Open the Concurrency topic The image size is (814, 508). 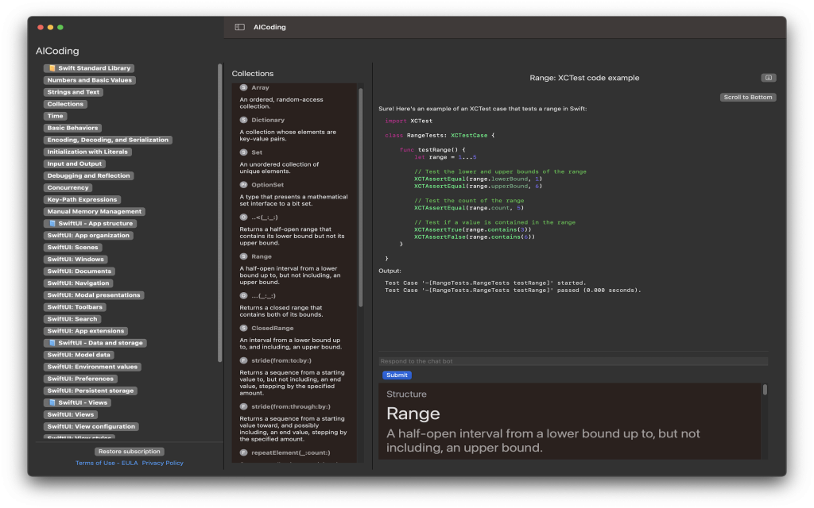point(68,187)
